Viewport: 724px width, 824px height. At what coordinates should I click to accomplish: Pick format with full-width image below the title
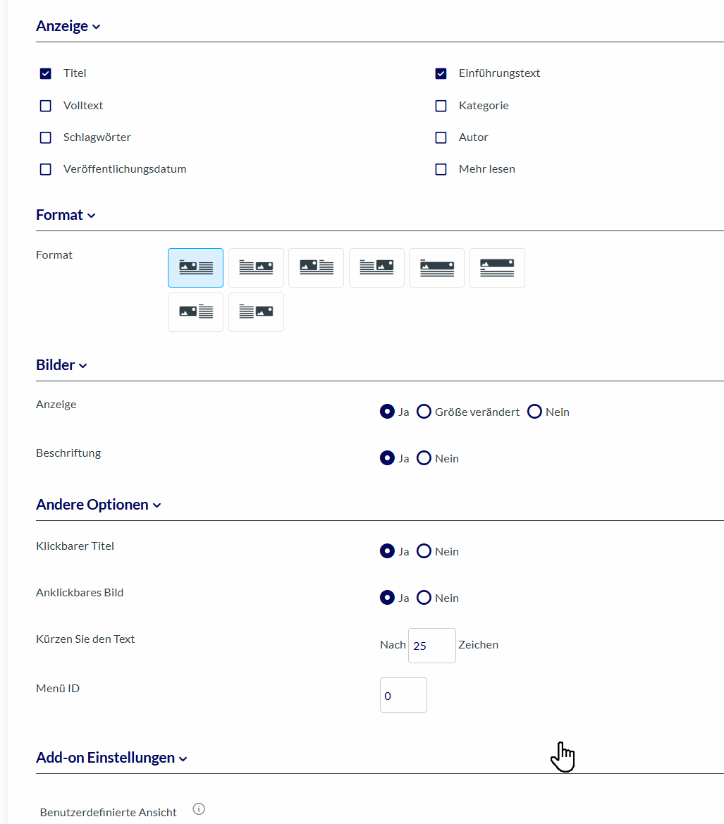point(436,268)
